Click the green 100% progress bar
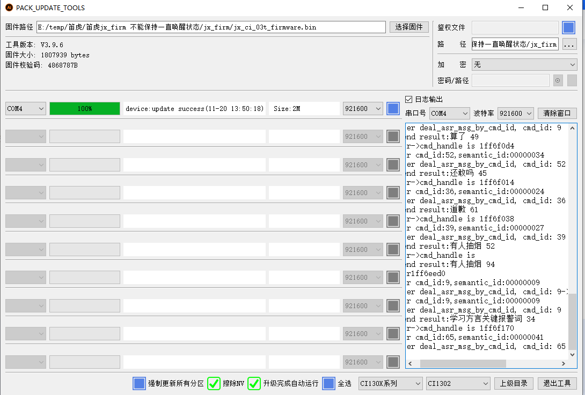 tap(84, 108)
